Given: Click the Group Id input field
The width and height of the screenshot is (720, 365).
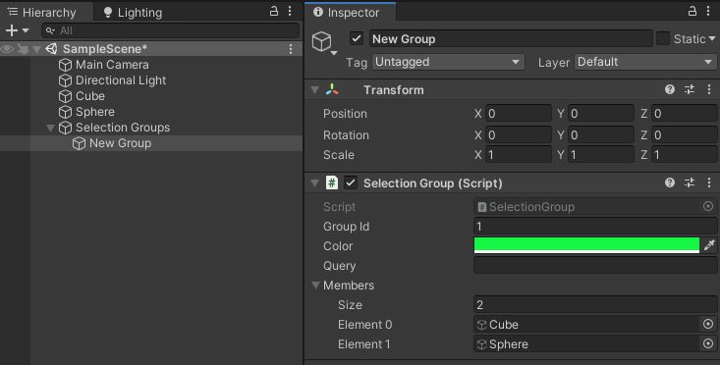Looking at the screenshot, I should click(595, 226).
